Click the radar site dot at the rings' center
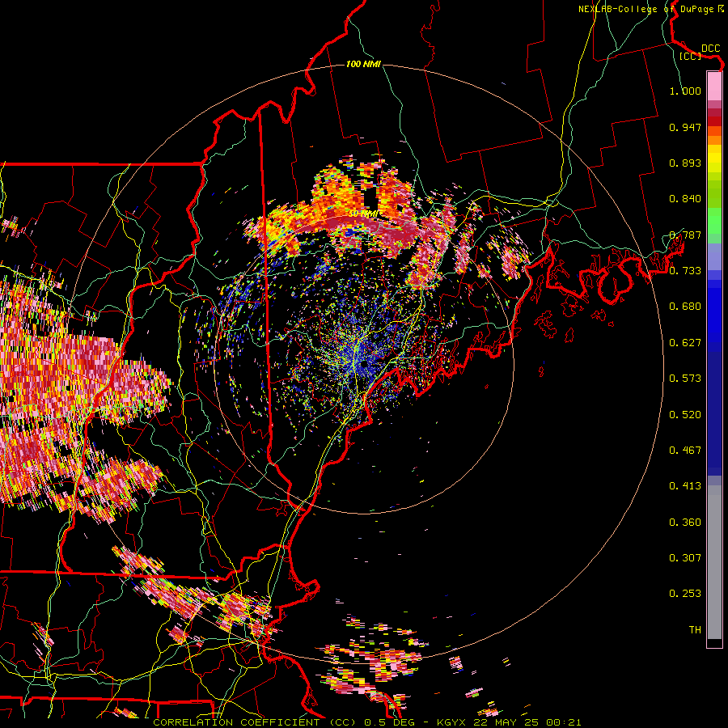 click(x=364, y=364)
